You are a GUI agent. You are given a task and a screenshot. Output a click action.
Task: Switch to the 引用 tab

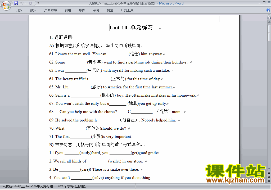click(67, 10)
